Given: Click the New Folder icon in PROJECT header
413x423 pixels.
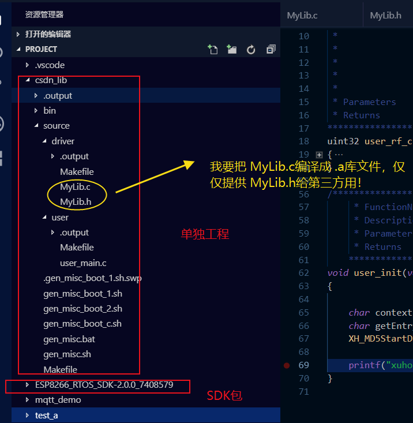Looking at the screenshot, I should tap(231, 50).
